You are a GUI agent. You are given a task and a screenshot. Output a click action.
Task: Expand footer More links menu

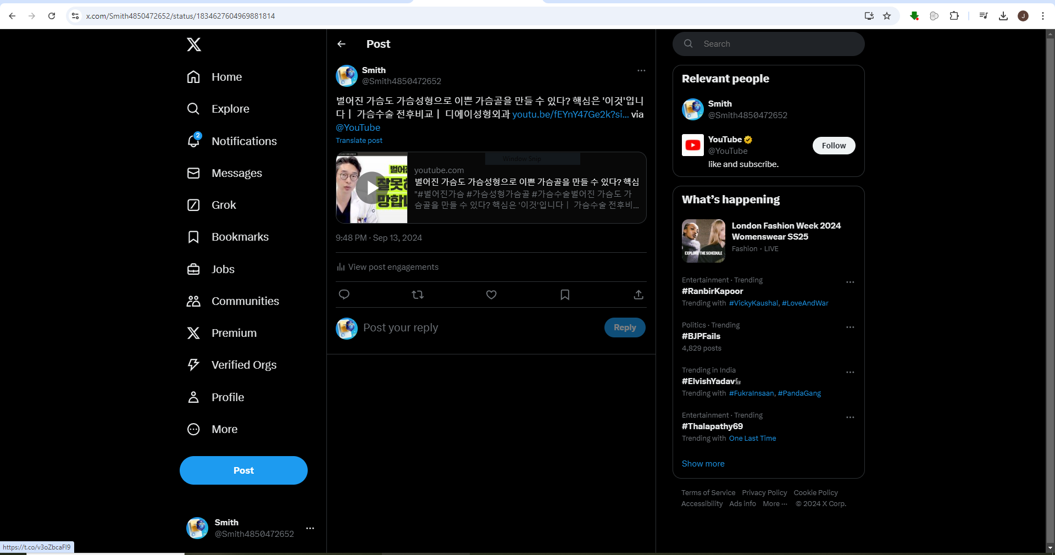[775, 504]
